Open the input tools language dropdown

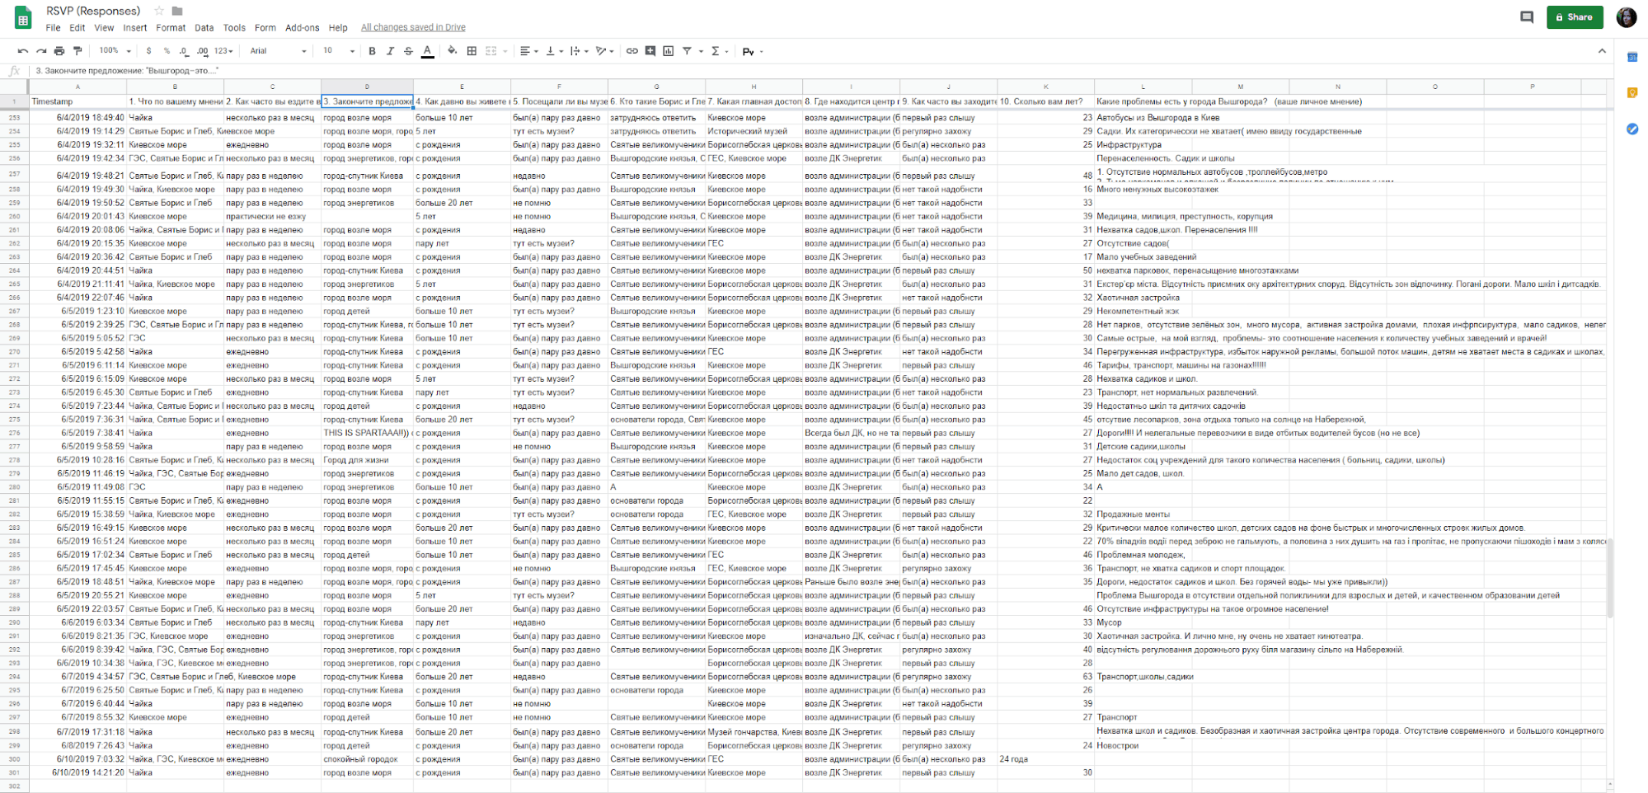753,51
